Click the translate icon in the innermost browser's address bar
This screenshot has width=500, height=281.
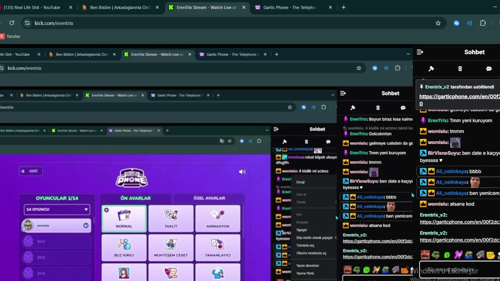coord(222,141)
